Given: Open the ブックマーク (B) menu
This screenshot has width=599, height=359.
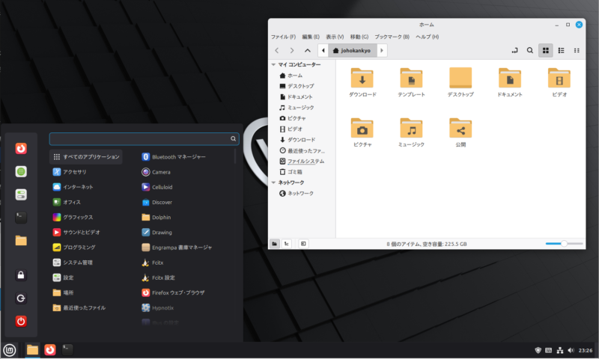Looking at the screenshot, I should (x=392, y=37).
